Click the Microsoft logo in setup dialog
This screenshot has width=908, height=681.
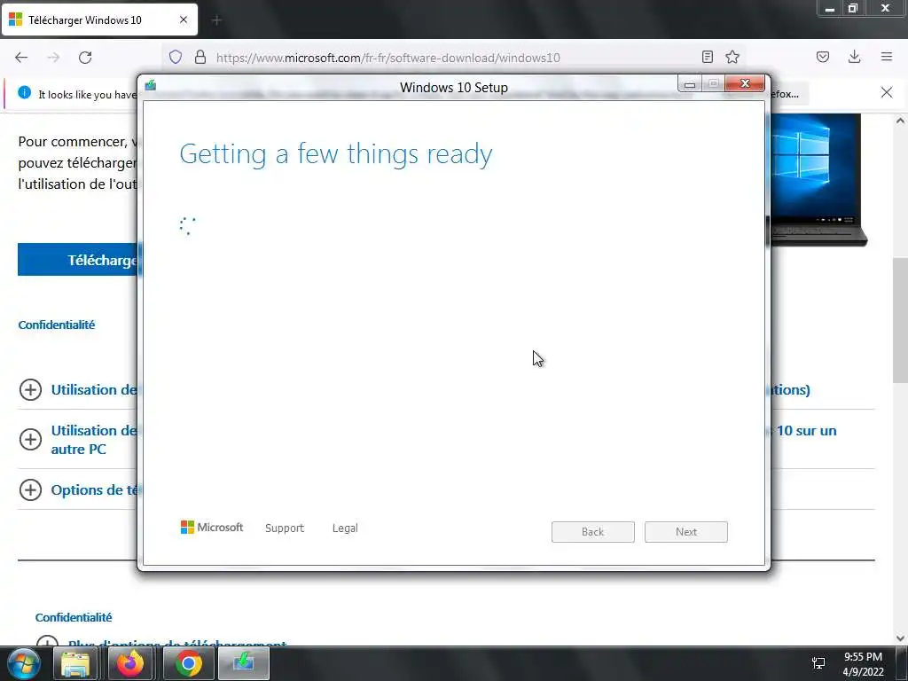[x=212, y=528]
